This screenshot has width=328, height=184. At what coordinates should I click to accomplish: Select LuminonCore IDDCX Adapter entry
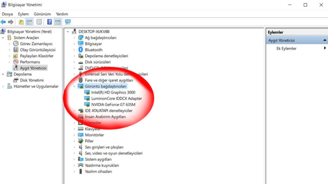point(116,98)
